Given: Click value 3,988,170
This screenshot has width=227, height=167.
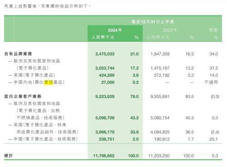Looking at the screenshot, I should [105, 132].
